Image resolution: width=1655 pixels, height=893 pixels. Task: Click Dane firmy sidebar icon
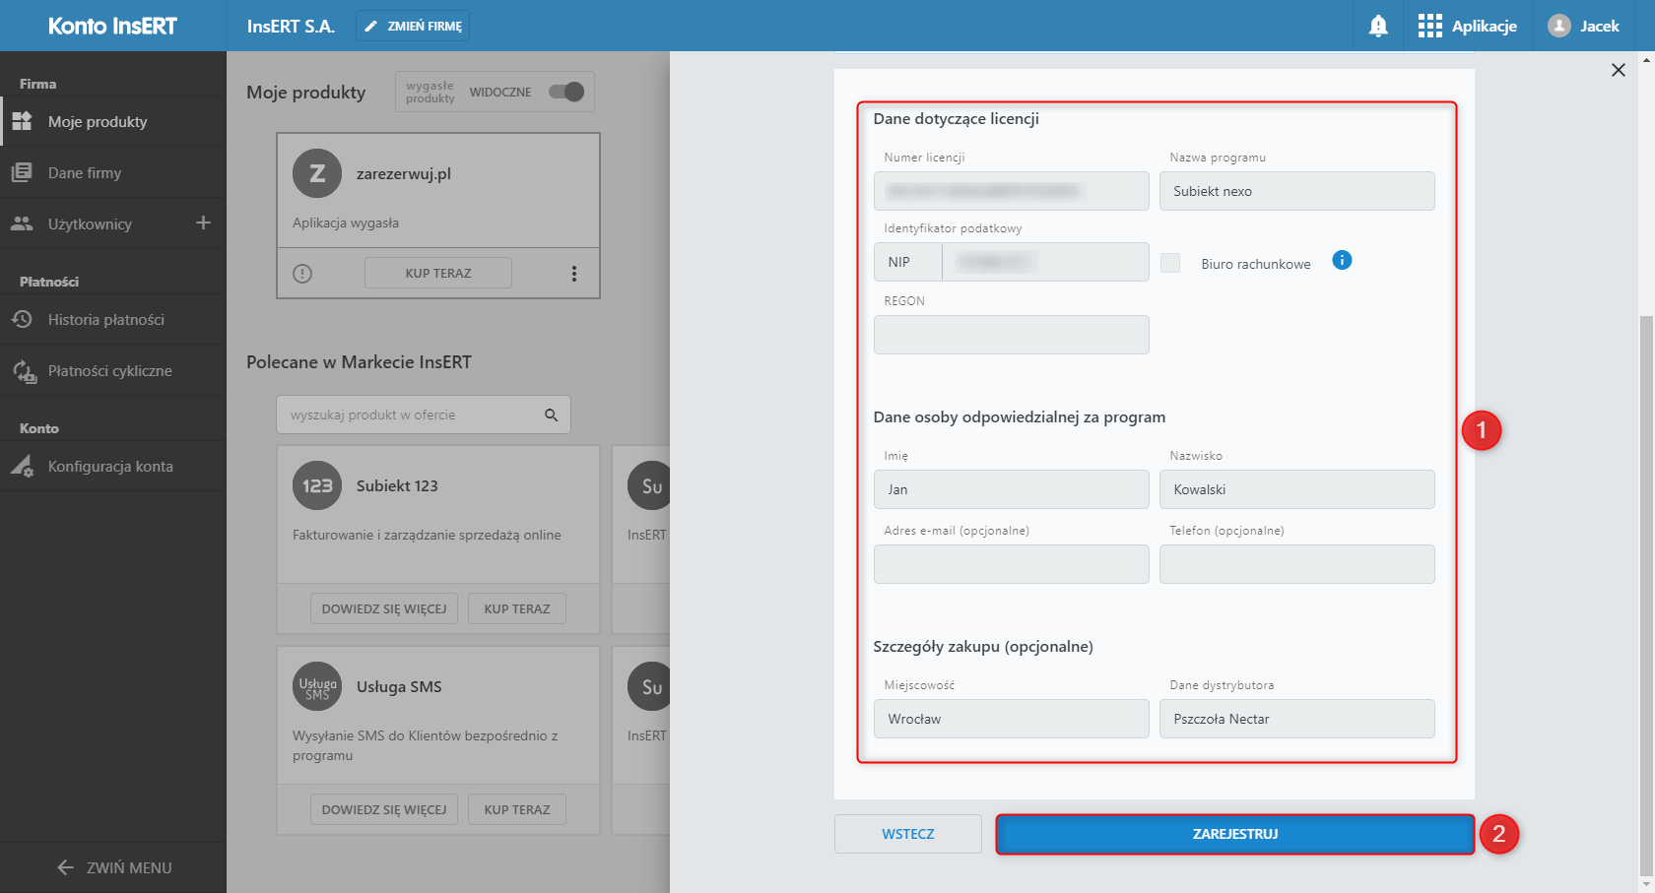pyautogui.click(x=22, y=173)
